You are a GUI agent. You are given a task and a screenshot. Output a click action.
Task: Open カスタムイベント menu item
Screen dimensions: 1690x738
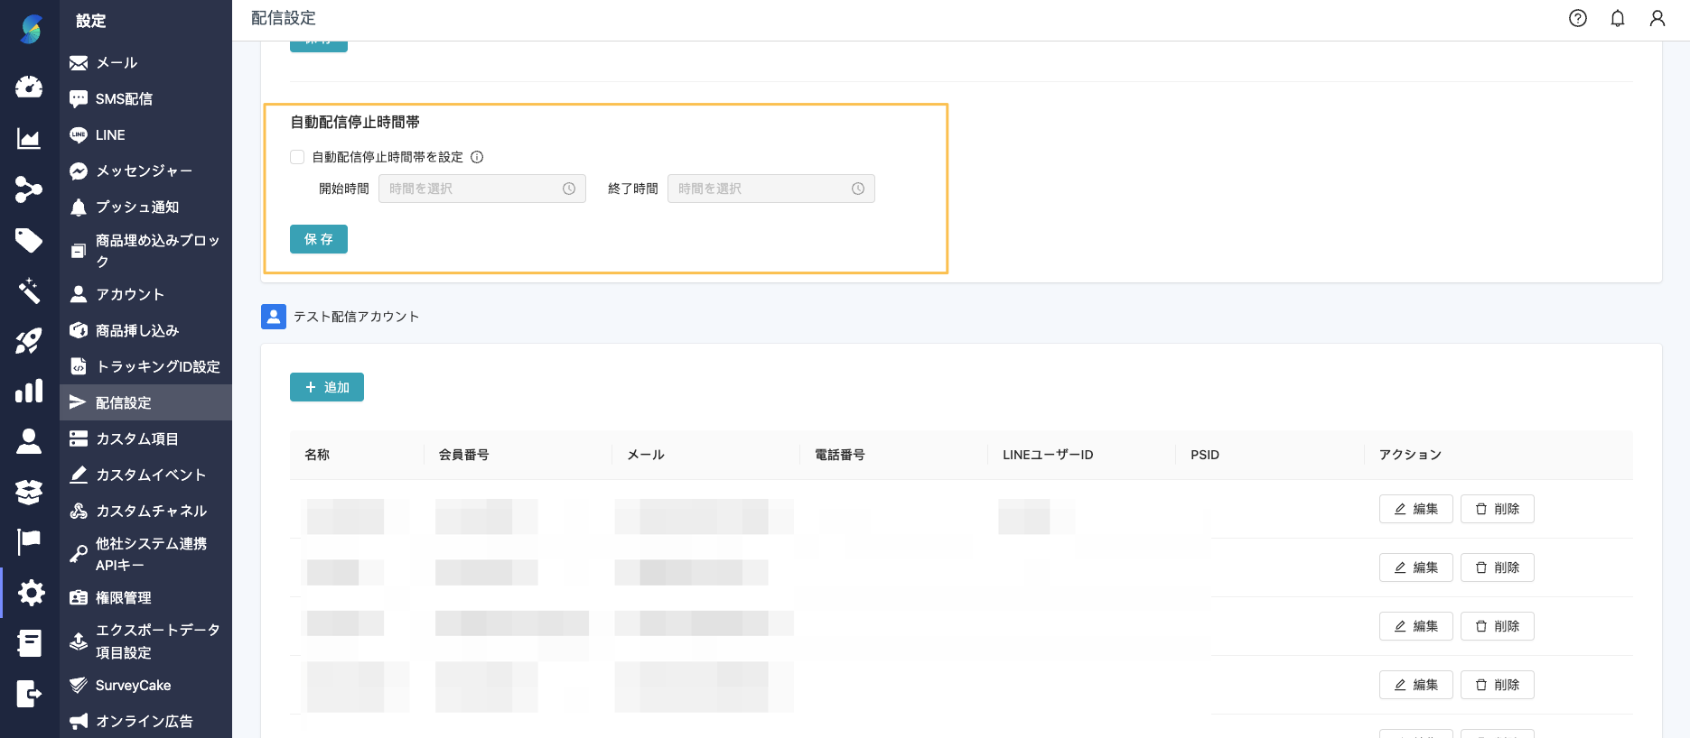[x=145, y=475]
